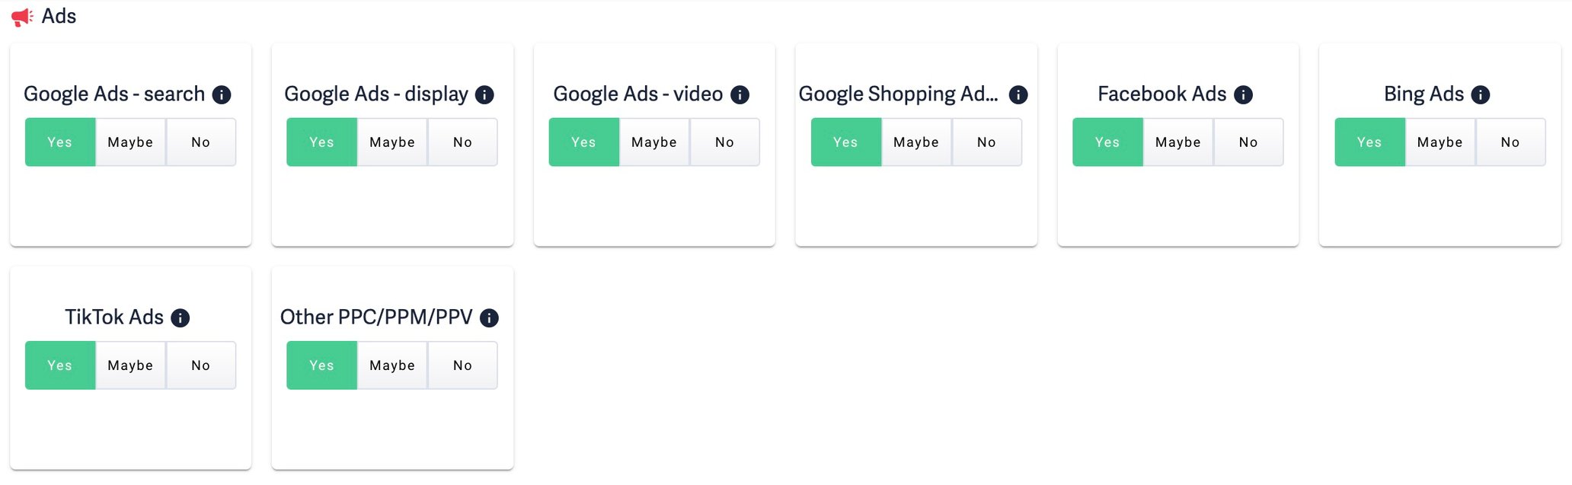1572x485 pixels.
Task: Select the Ads section heading
Action: 59,15
